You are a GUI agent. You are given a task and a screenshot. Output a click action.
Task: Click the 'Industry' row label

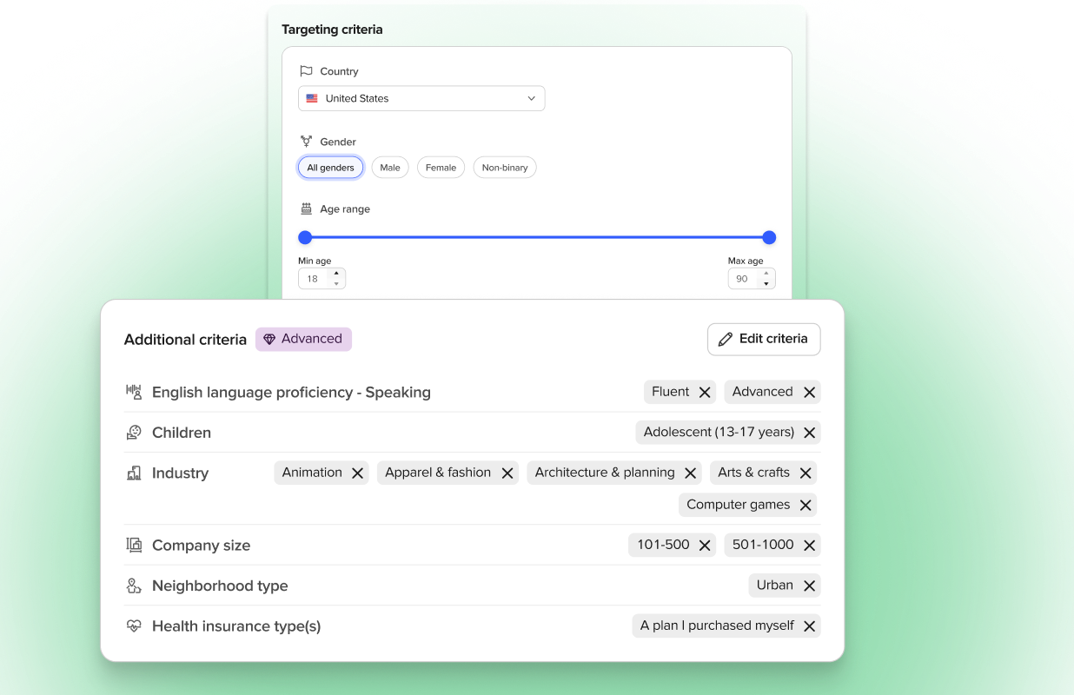point(180,473)
